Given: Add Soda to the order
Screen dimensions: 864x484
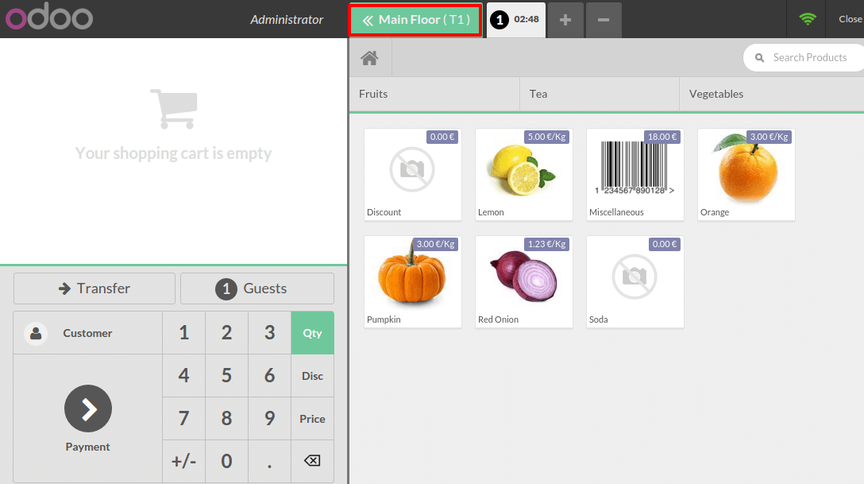Looking at the screenshot, I should pyautogui.click(x=635, y=282).
